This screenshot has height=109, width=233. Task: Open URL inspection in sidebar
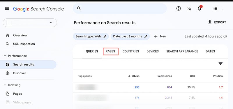24,44
